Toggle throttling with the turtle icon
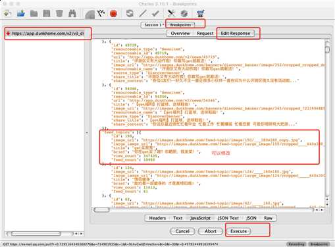This screenshot has width=335, height=247. (90, 14)
